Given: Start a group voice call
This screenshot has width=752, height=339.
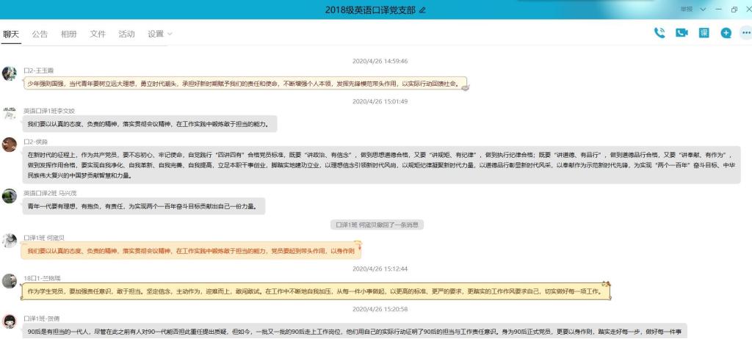Looking at the screenshot, I should [x=659, y=33].
